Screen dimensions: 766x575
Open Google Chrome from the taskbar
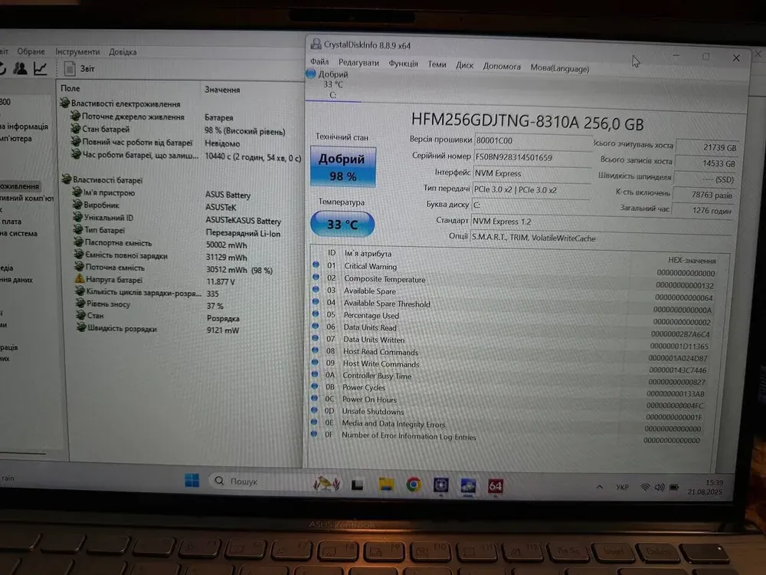[413, 484]
